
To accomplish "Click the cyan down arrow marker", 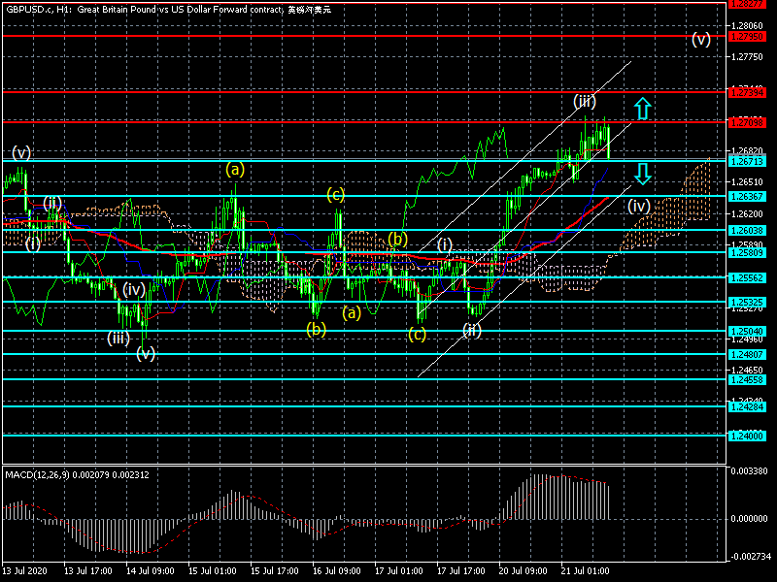I will click(642, 175).
